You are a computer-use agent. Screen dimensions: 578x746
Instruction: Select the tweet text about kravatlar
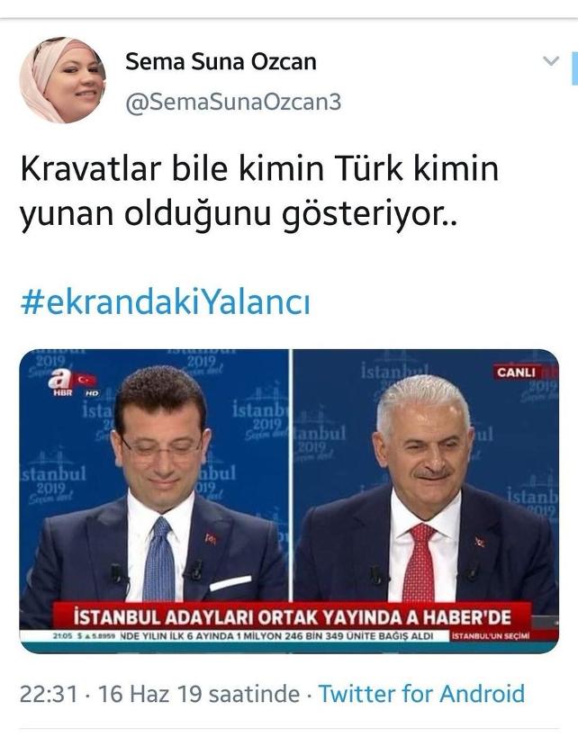259,192
